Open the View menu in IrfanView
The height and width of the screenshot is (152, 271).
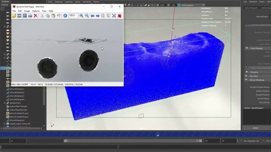pos(44,11)
